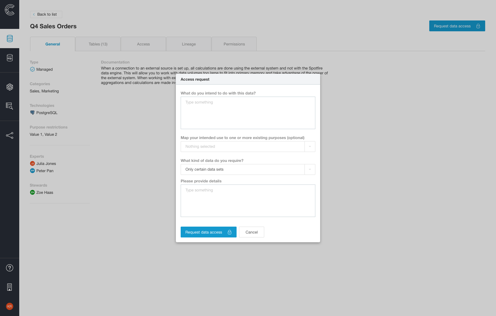Click Peter Pan avatar badge
Screen dimensions: 496x316
pyautogui.click(x=32, y=171)
